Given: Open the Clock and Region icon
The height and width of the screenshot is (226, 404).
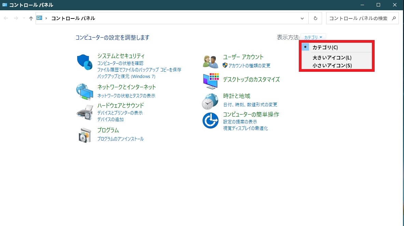Looking at the screenshot, I should [210, 102].
